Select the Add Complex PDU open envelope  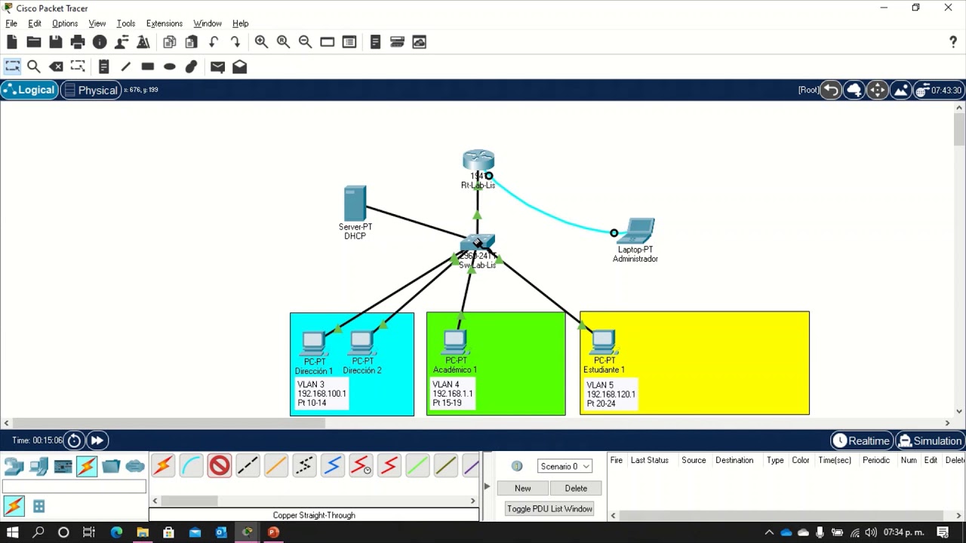(x=239, y=66)
